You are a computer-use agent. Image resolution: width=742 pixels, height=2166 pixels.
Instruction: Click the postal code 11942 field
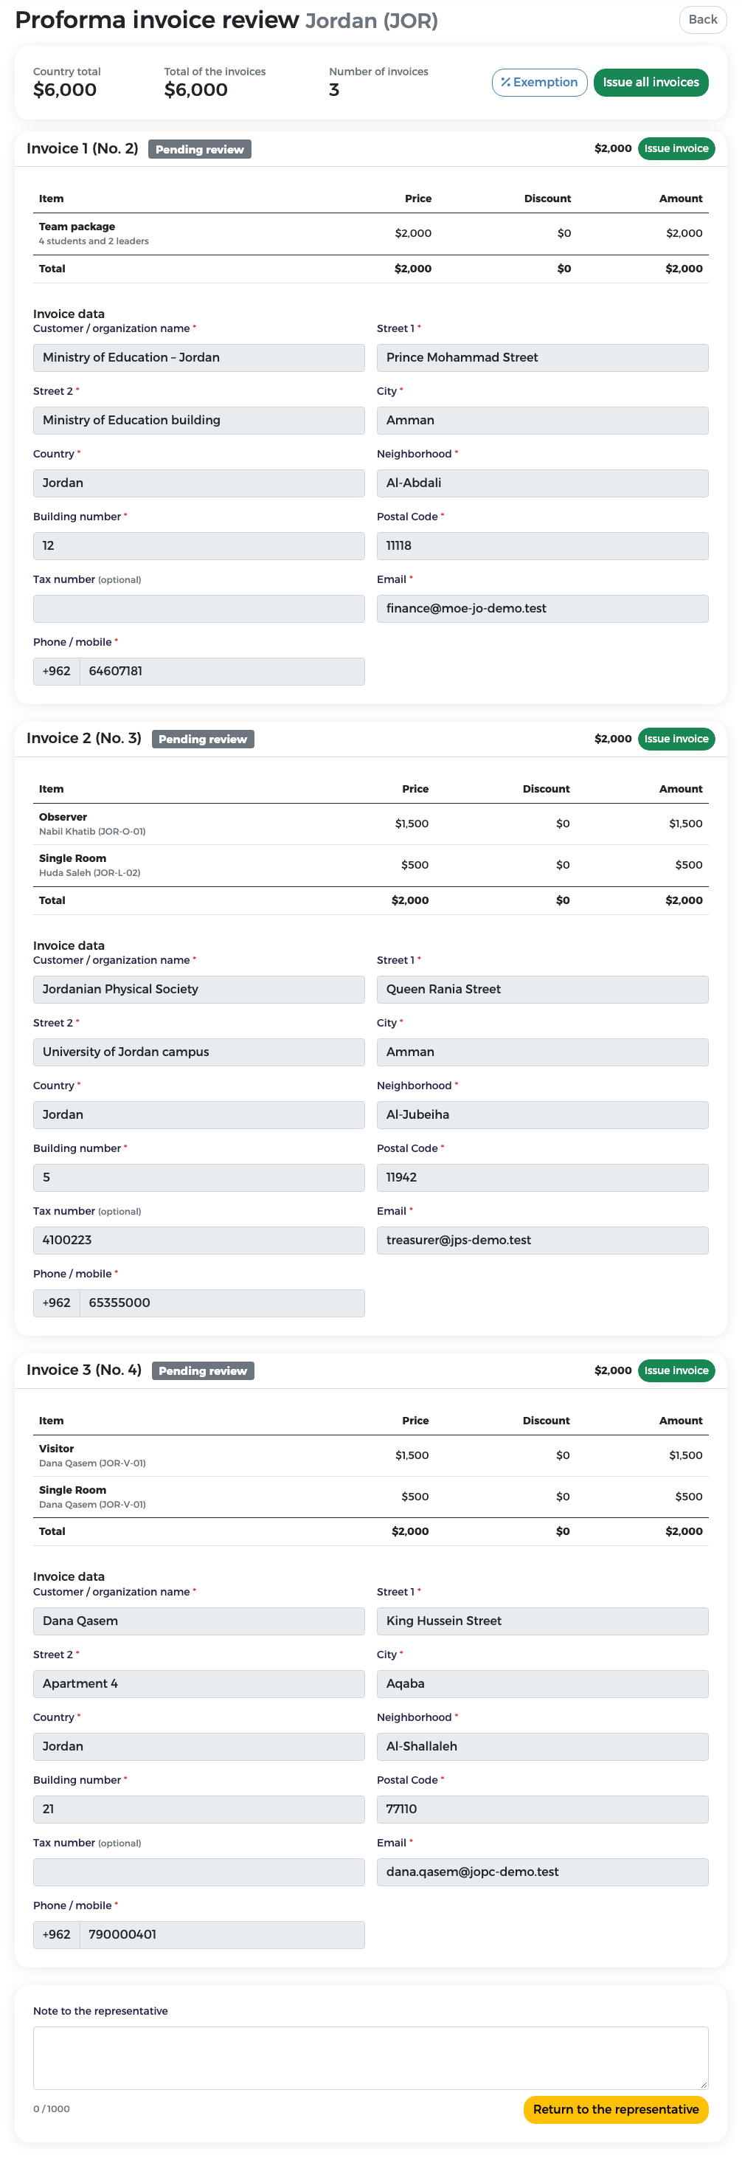(542, 1177)
